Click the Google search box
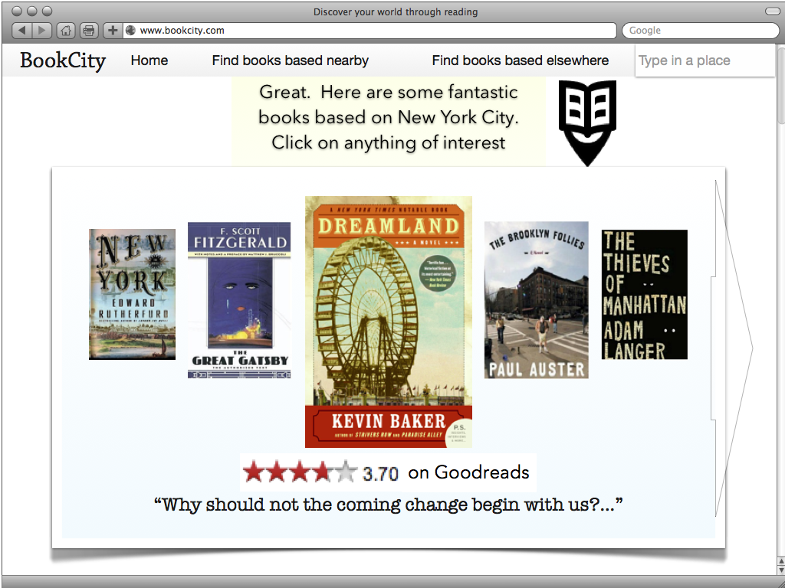 [x=700, y=31]
